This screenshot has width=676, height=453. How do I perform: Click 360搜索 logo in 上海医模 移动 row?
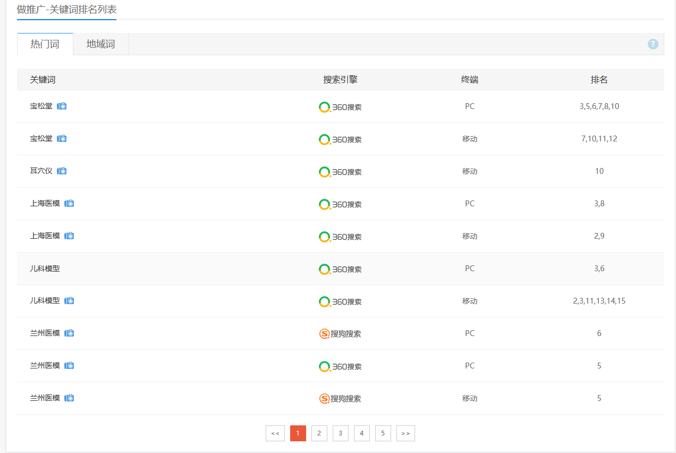340,237
